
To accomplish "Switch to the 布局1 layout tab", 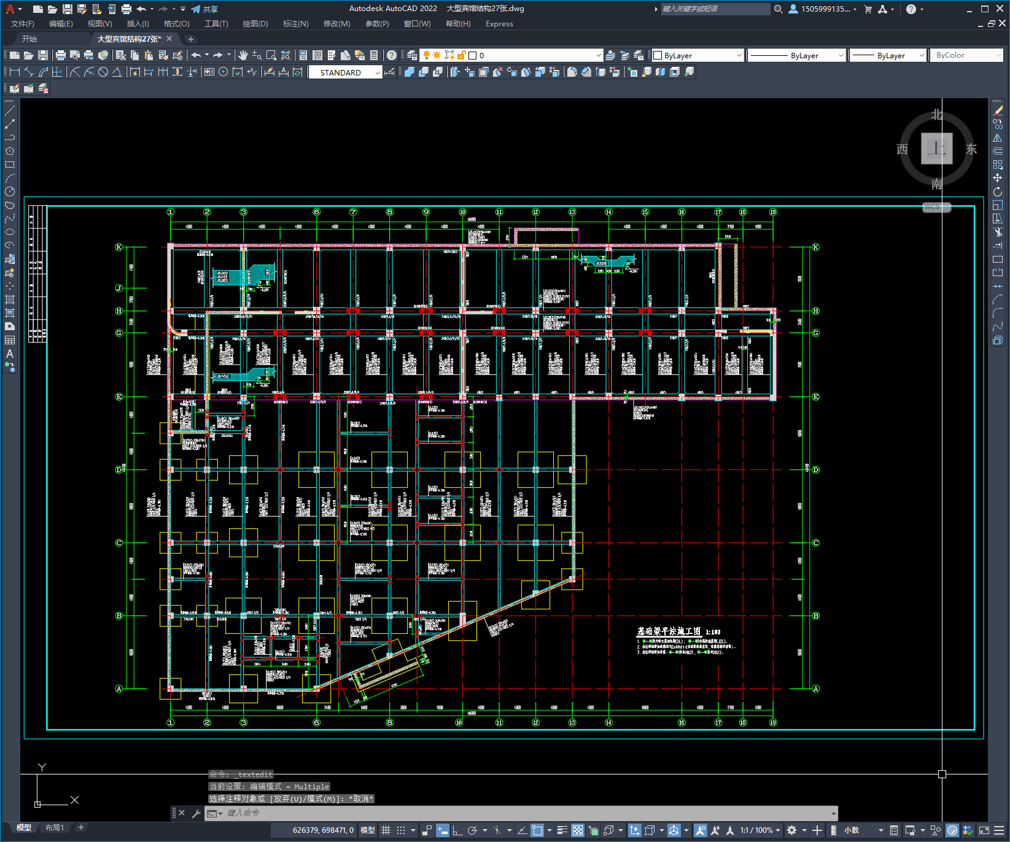I will pos(54,828).
